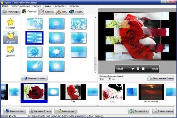Choose the selected horizontal stripes transition
Viewport: 177px width, 118px height.
coord(34,38)
